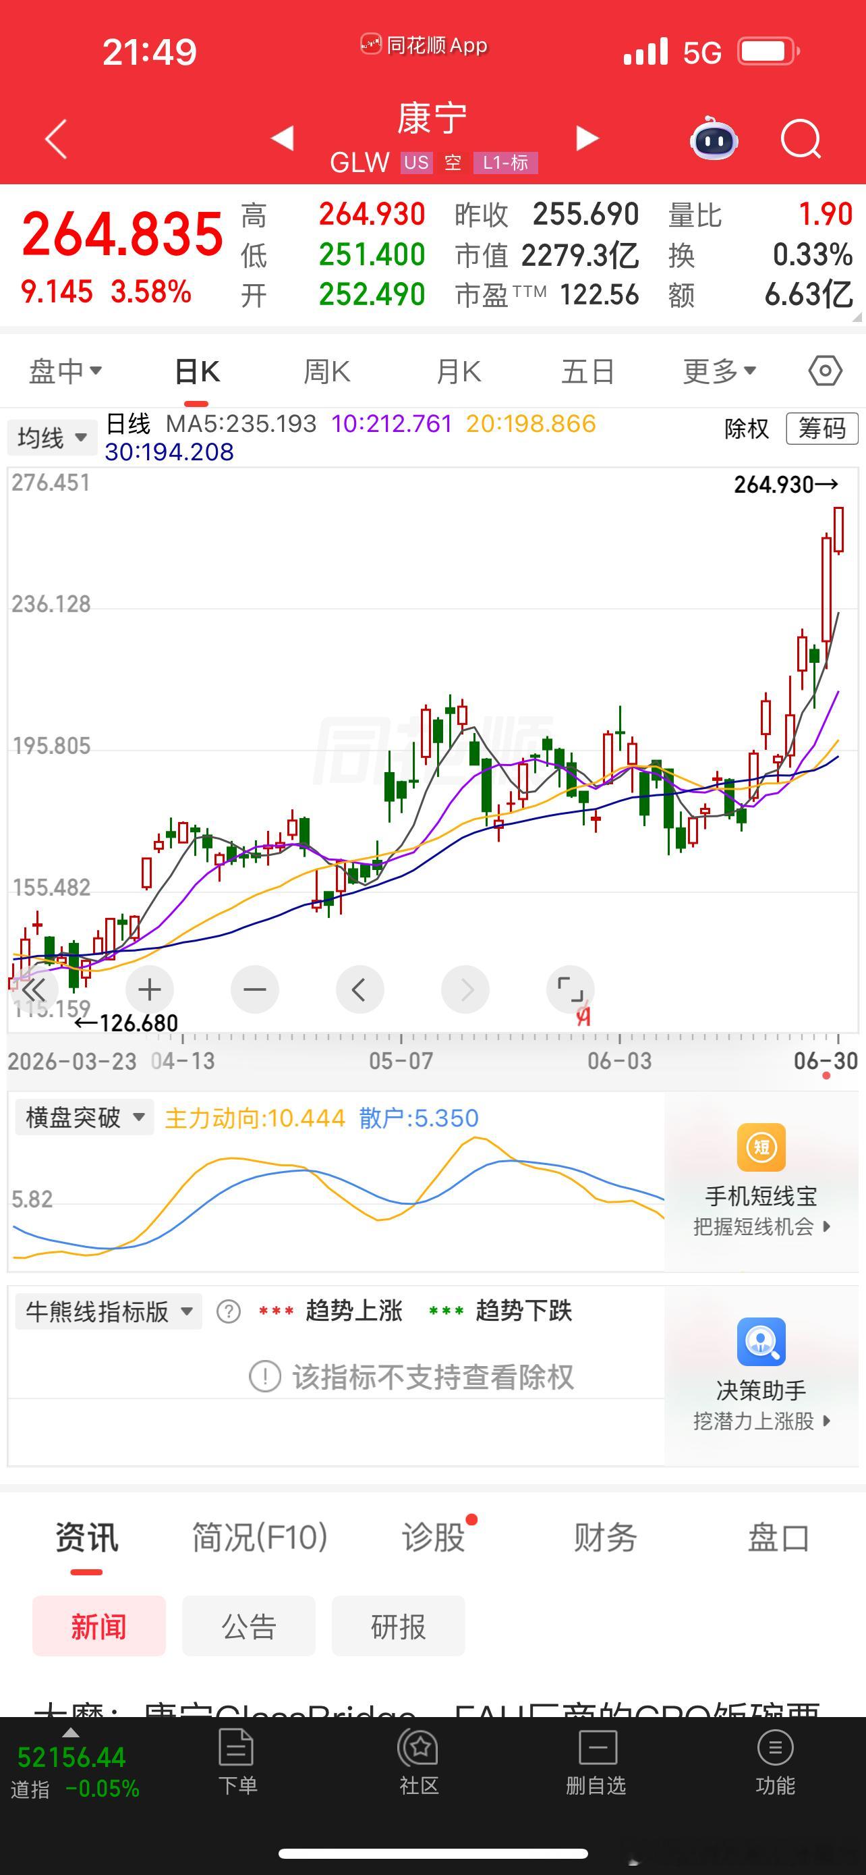Open the 资讯 tab
Image resolution: width=866 pixels, height=1875 pixels.
[x=86, y=1538]
